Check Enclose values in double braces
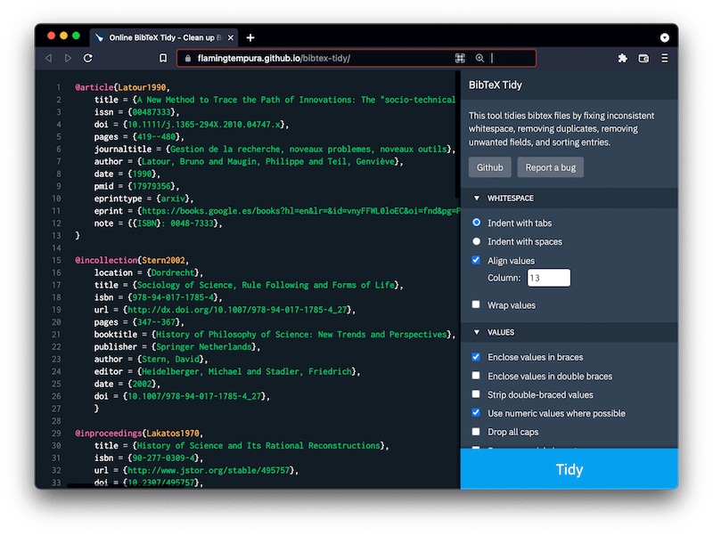The image size is (713, 535). tap(476, 376)
